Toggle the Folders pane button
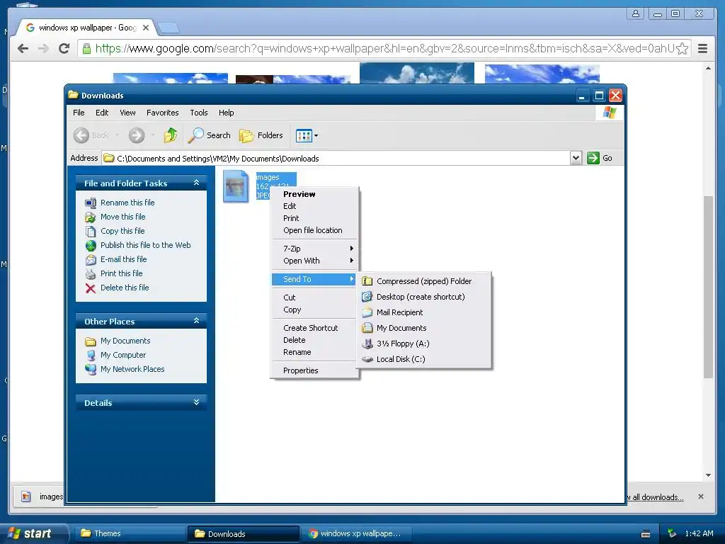This screenshot has width=725, height=544. [x=261, y=135]
